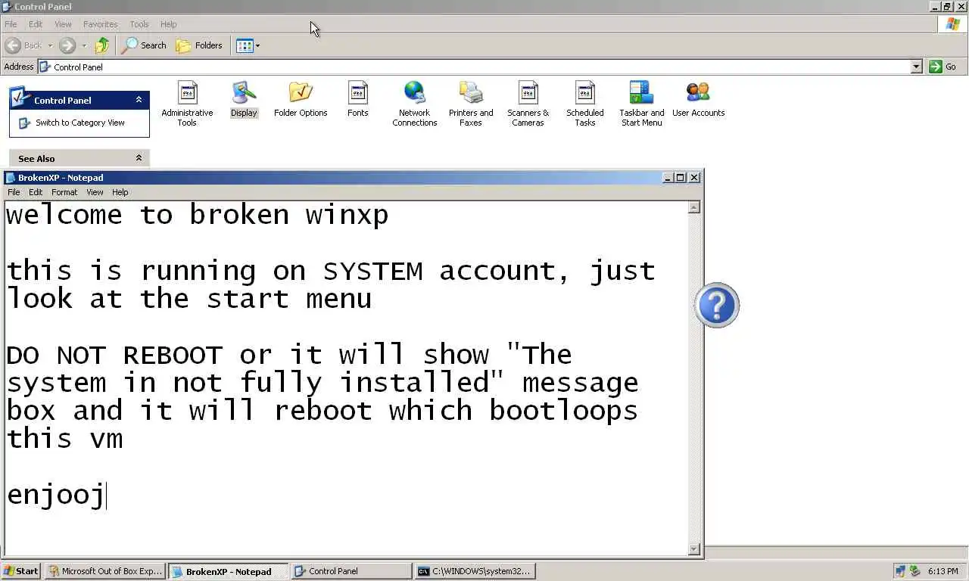Open Control Panel Favorites menu
Viewport: 969px width, 581px height.
[100, 24]
